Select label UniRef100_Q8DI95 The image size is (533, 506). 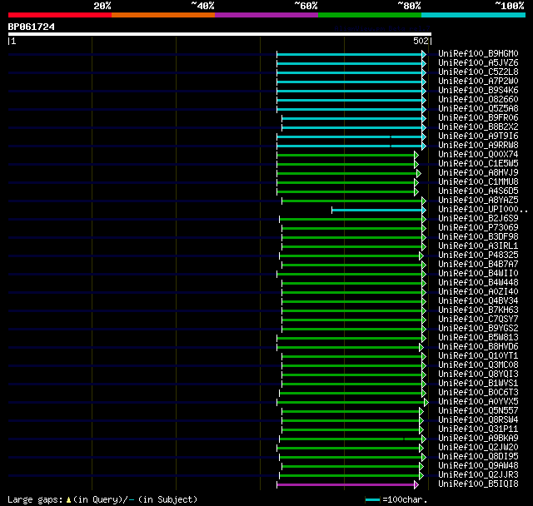click(x=478, y=457)
